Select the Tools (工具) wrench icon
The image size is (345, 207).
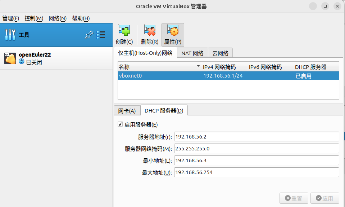(x=10, y=35)
